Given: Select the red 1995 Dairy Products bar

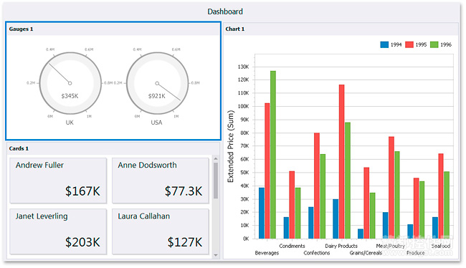Looking at the screenshot, I should pos(342,162).
